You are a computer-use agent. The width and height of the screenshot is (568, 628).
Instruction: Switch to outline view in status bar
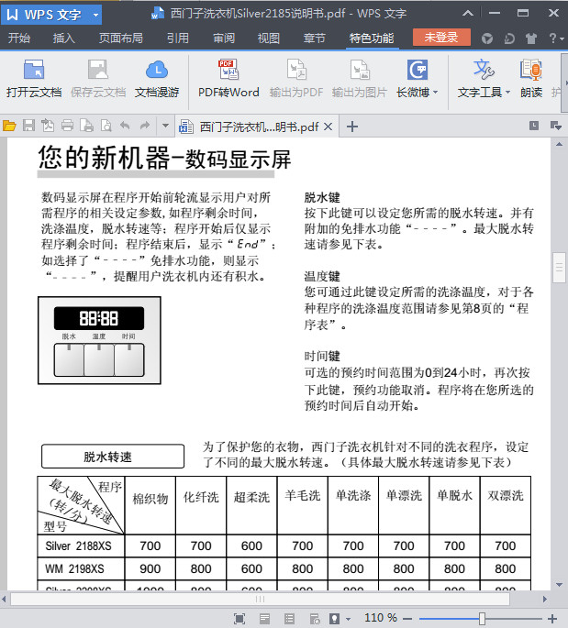pos(289,619)
